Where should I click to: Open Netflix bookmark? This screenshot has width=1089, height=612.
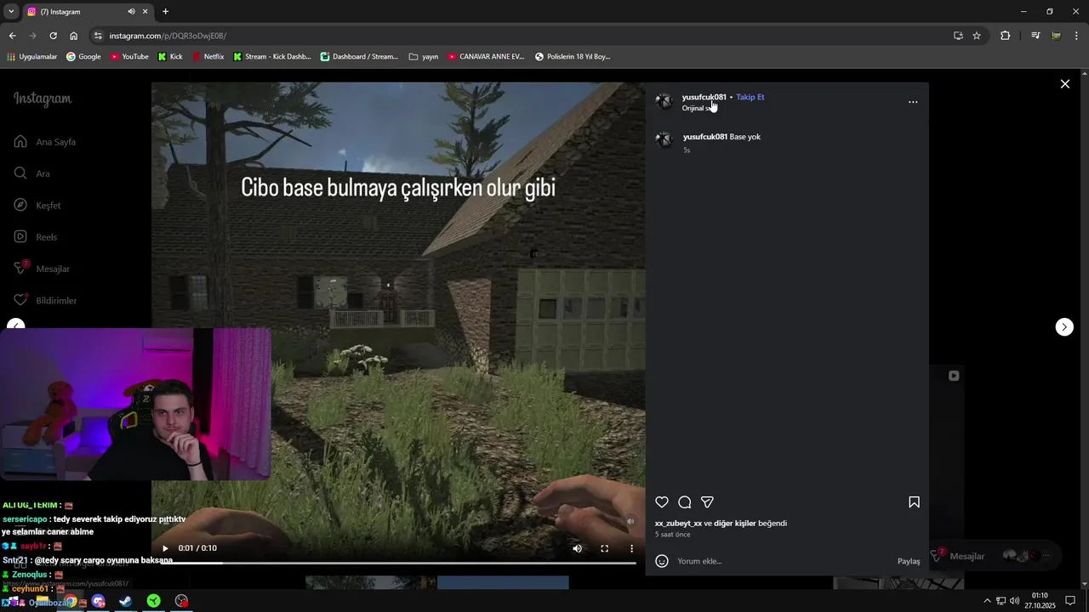(208, 57)
